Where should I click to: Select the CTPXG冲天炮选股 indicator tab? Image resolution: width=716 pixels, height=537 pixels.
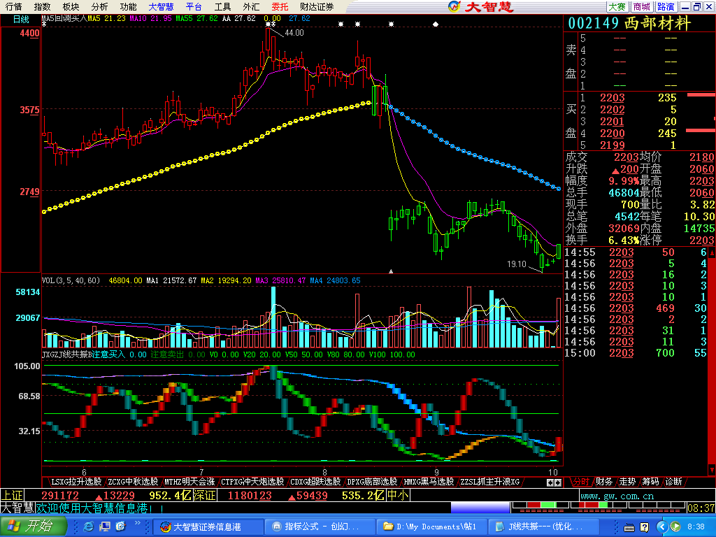click(252, 482)
